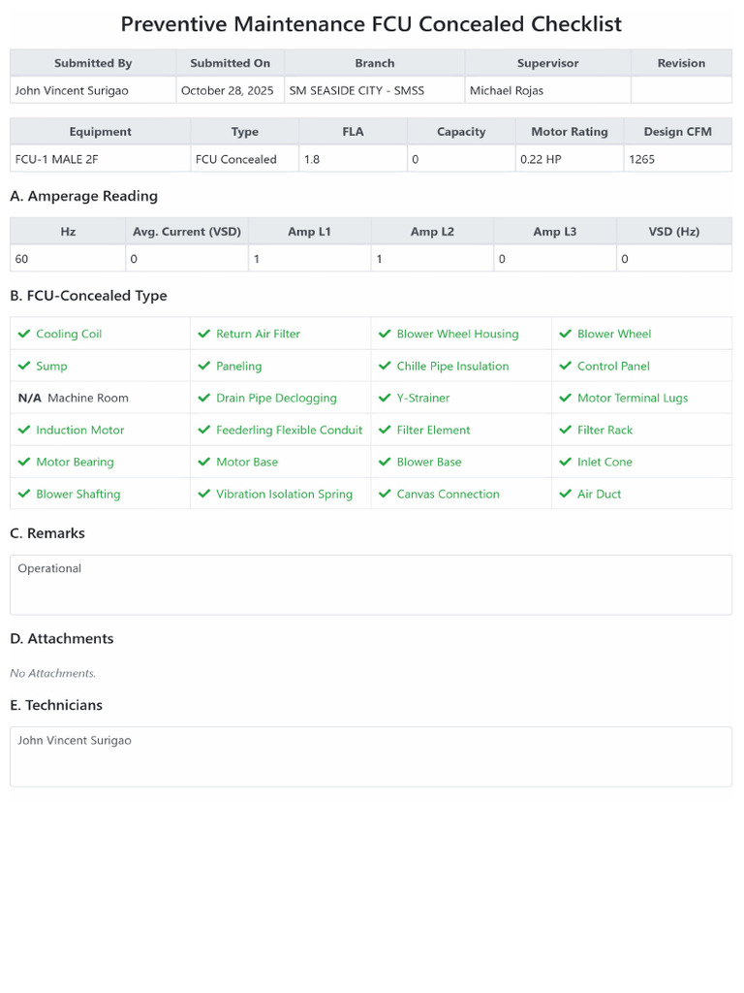Screen dimensions: 744x993
Task: Click the checkmark next to Drain Pipe Declogging
Action: [204, 398]
